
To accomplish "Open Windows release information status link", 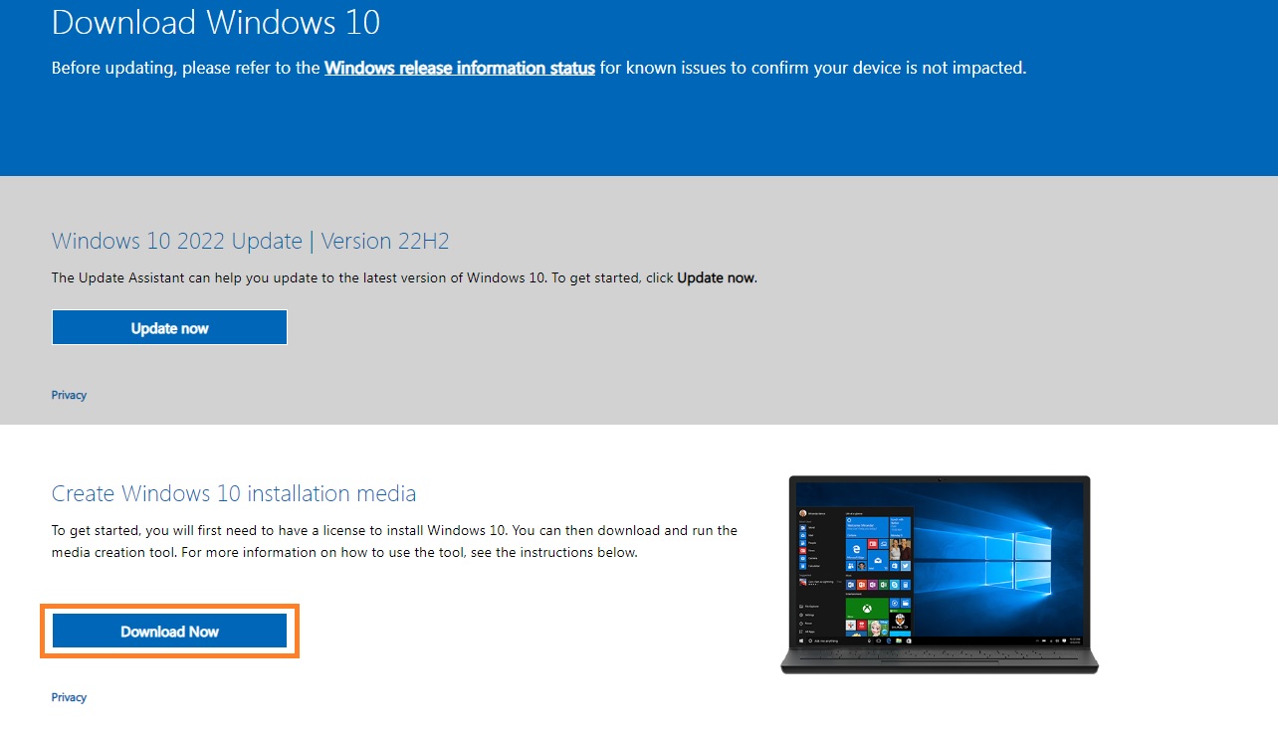I will point(460,68).
